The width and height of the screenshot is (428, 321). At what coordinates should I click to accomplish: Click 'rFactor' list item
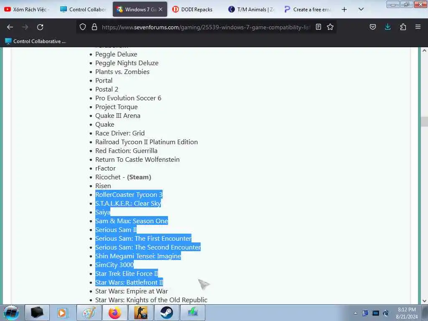point(105,168)
